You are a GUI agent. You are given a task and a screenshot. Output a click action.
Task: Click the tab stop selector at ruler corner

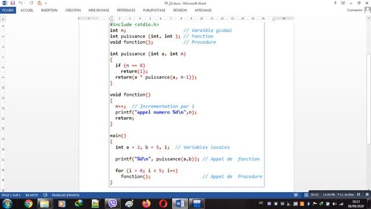point(3,19)
